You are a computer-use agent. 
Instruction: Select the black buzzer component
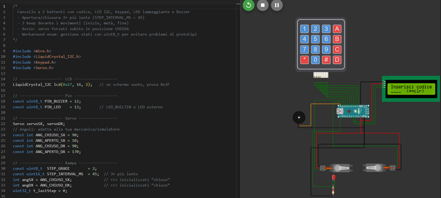click(299, 117)
